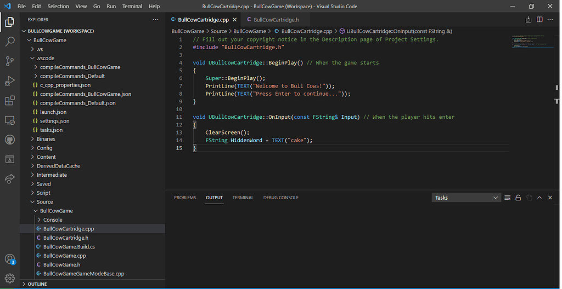Open the Terminal menu in menu bar
Screen dimensions: 562x289
132,6
